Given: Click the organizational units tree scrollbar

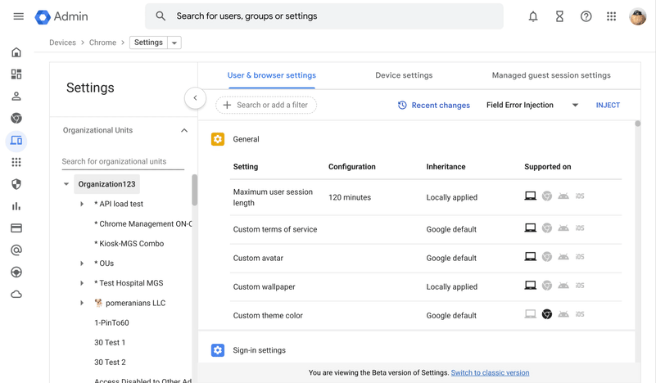Looking at the screenshot, I should point(195,190).
